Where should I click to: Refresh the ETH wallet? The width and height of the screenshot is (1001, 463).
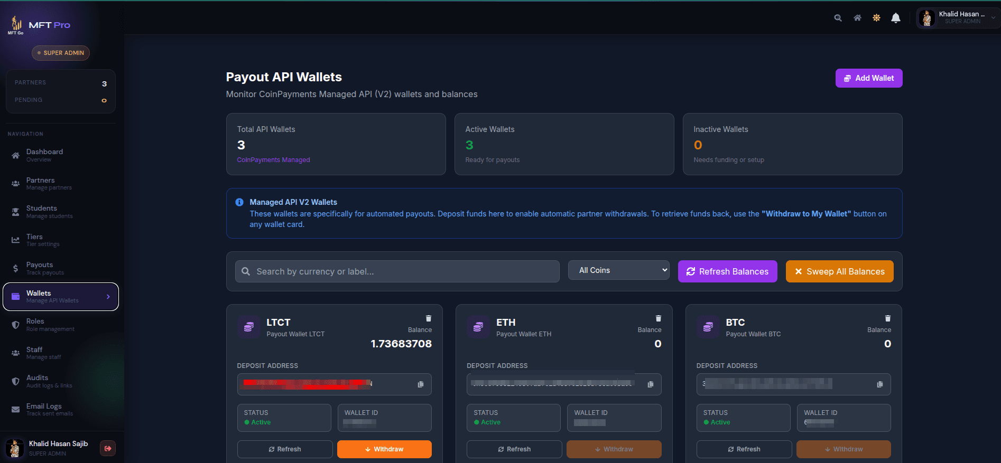coord(514,449)
